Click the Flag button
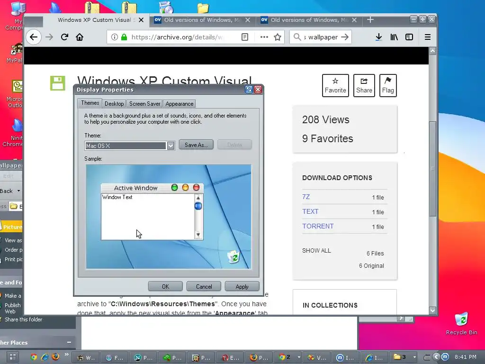This screenshot has height=364, width=485. [388, 85]
